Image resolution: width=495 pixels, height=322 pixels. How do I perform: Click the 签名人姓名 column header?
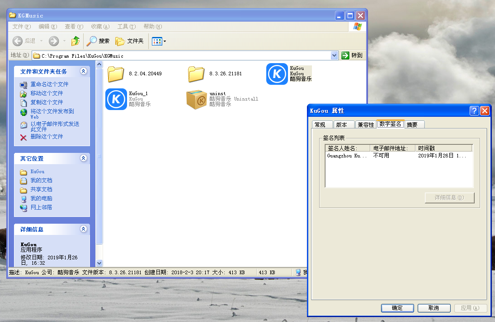348,148
